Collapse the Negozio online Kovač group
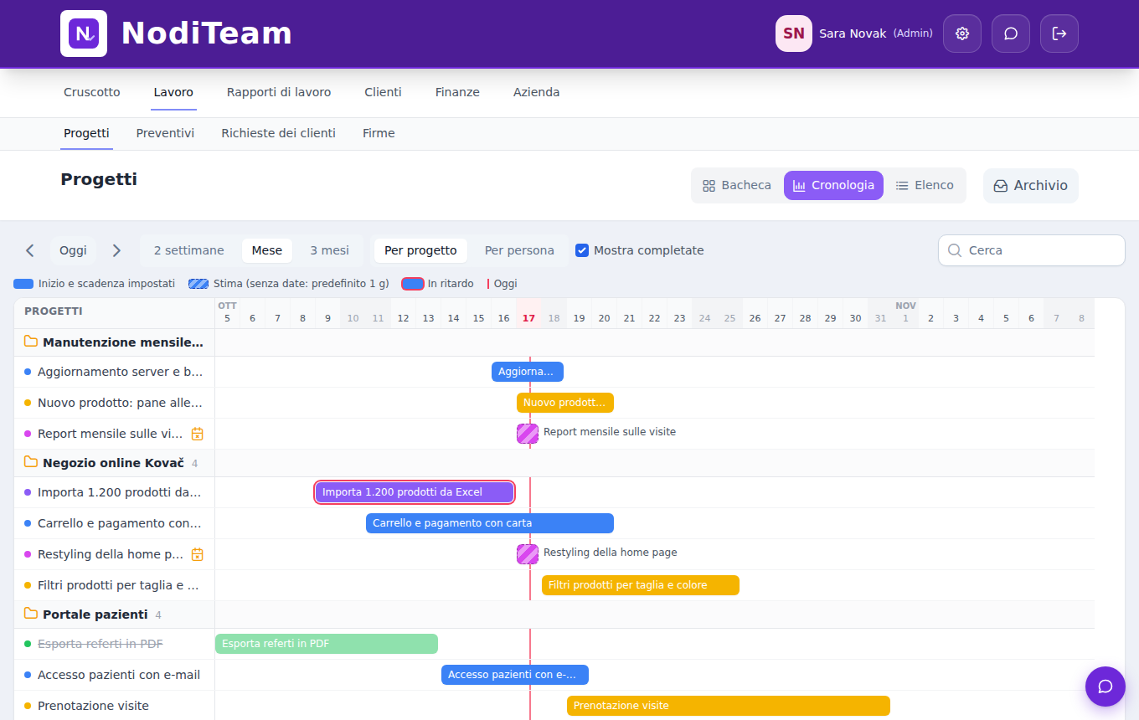The image size is (1139, 720). [115, 463]
